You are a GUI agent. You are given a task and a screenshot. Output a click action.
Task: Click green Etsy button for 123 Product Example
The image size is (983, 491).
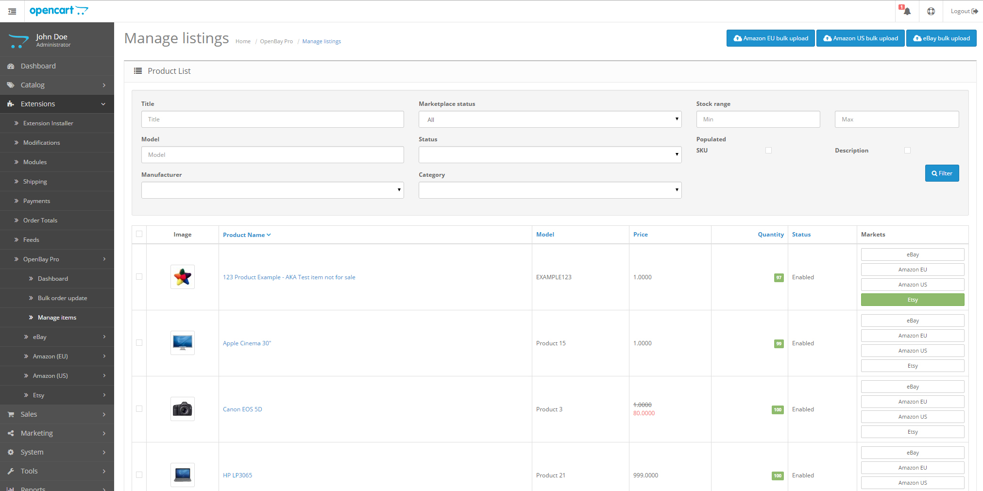(913, 300)
